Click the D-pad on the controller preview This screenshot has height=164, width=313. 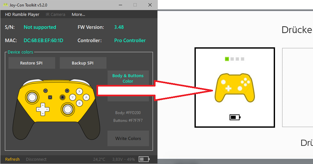coord(43,109)
